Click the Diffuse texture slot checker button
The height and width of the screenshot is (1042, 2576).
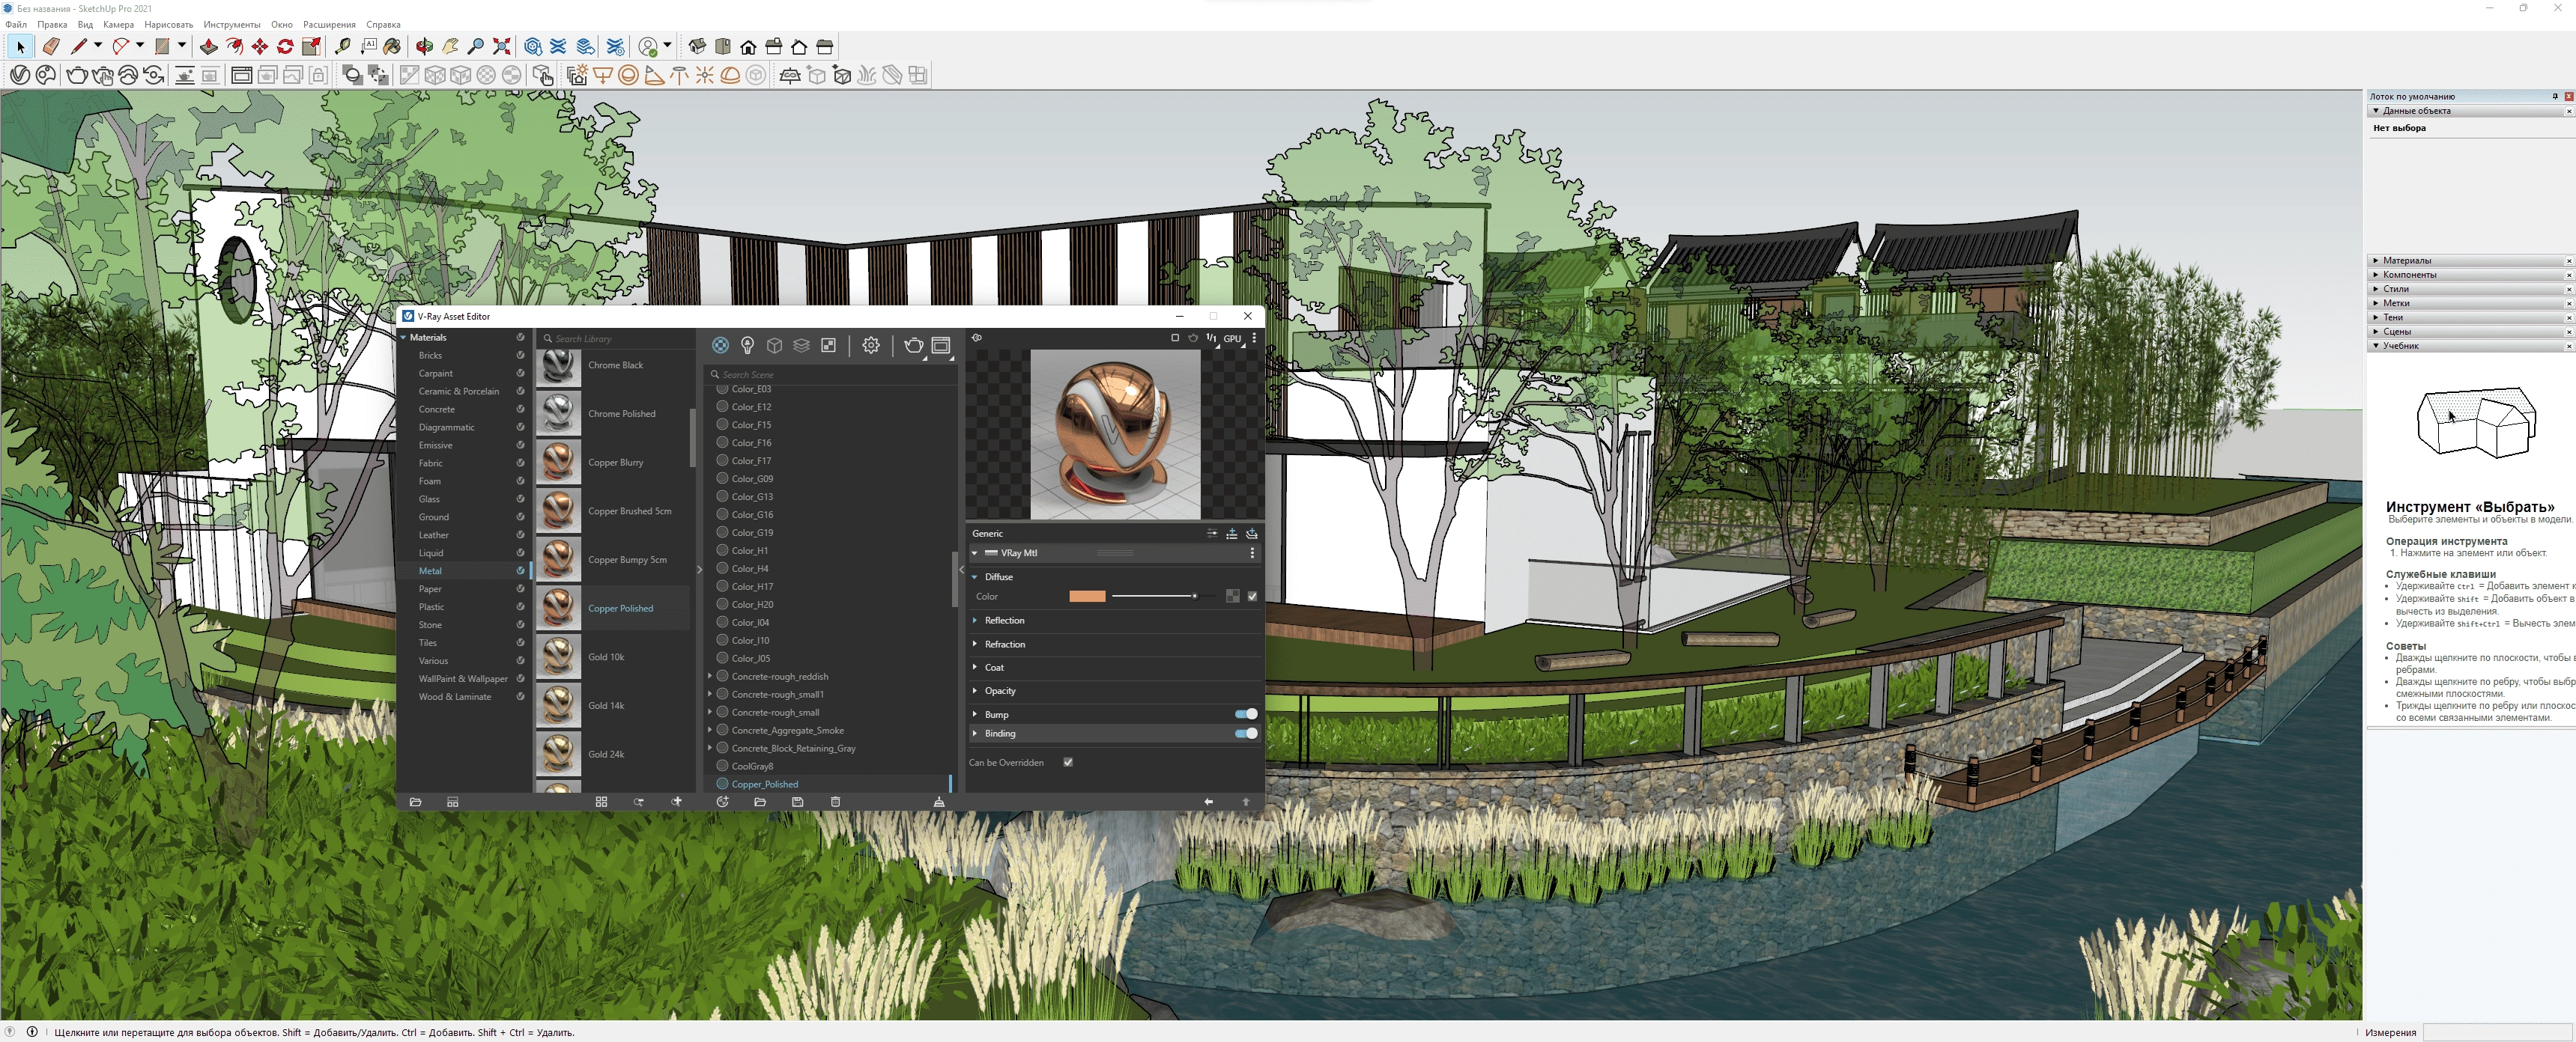[x=1232, y=597]
